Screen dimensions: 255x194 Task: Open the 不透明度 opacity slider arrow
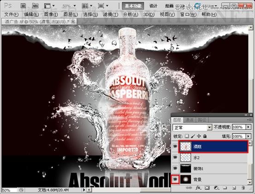pyautogui.click(x=249, y=127)
